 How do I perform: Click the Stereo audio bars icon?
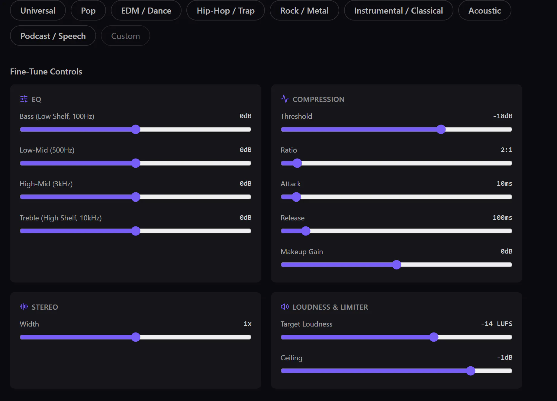click(x=24, y=307)
